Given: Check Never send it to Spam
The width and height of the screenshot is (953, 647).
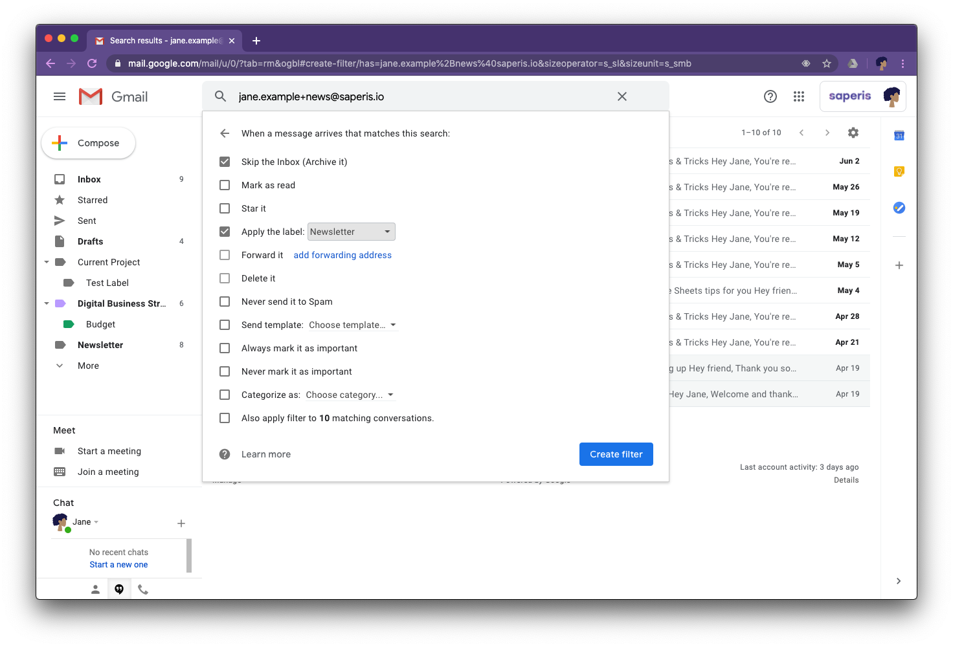Looking at the screenshot, I should [x=225, y=301].
